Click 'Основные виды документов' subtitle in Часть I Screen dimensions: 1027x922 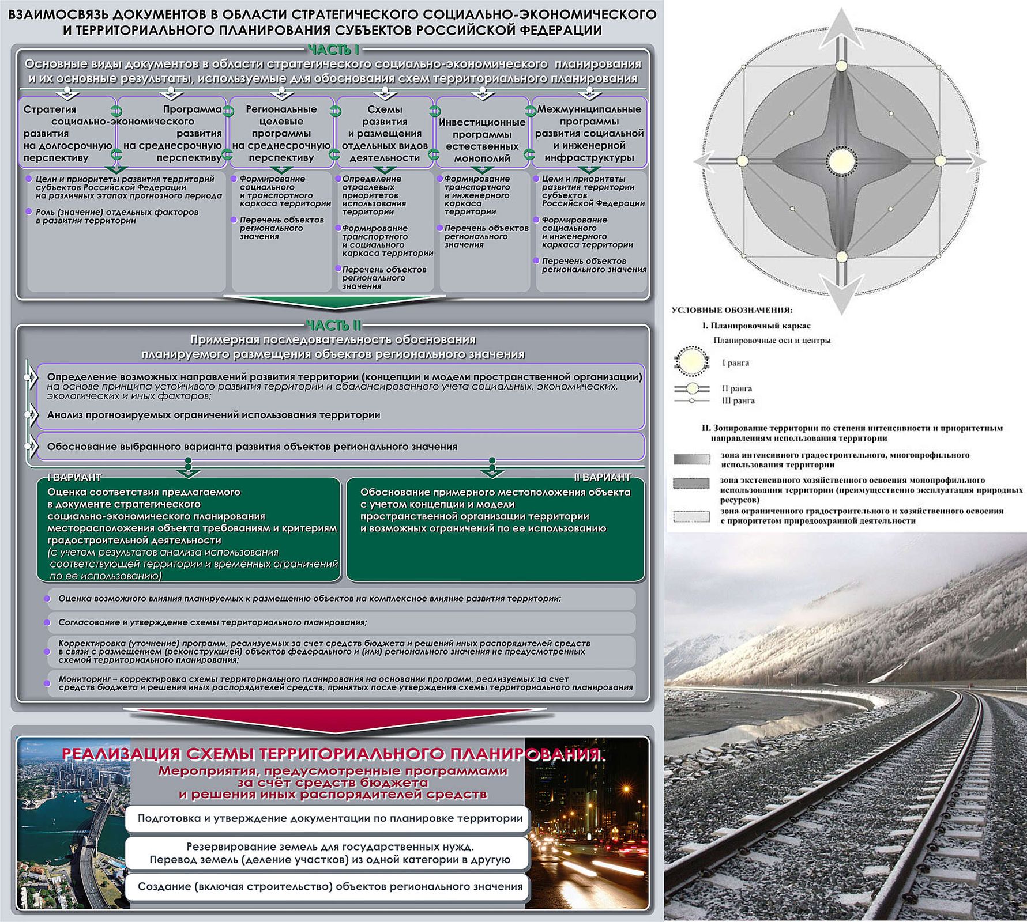[x=333, y=71]
